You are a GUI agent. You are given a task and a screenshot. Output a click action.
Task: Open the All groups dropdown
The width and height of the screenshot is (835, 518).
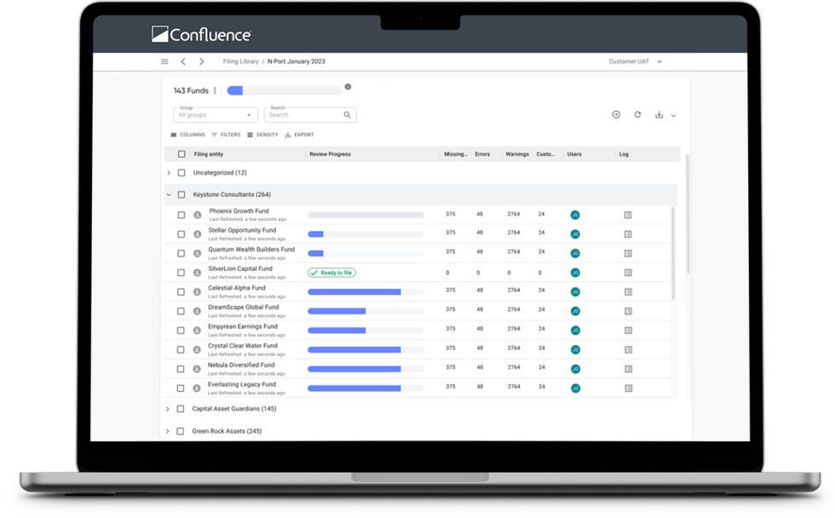215,115
